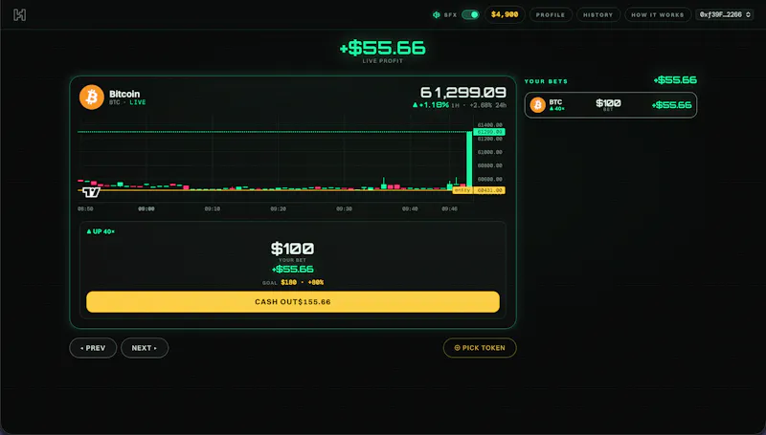The image size is (766, 435).
Task: Open the PROFILE page
Action: click(x=551, y=14)
